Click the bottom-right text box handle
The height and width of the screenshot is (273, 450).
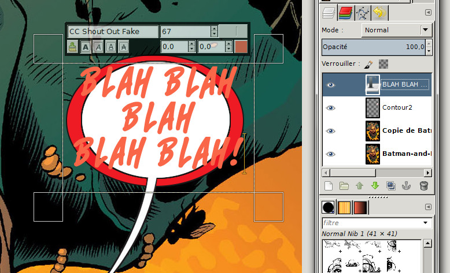268,207
